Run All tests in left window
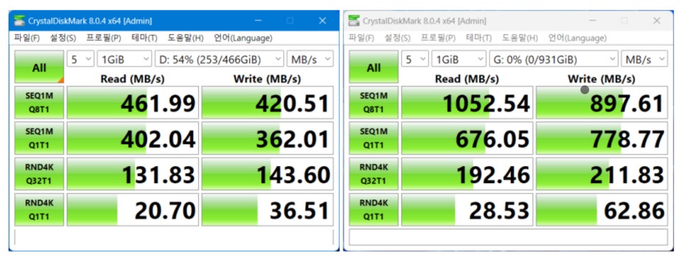This screenshot has width=684, height=256. pyautogui.click(x=39, y=67)
